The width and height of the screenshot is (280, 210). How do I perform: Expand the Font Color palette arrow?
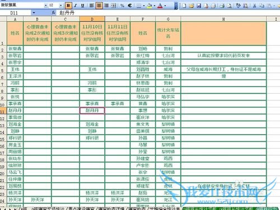coord(165,6)
